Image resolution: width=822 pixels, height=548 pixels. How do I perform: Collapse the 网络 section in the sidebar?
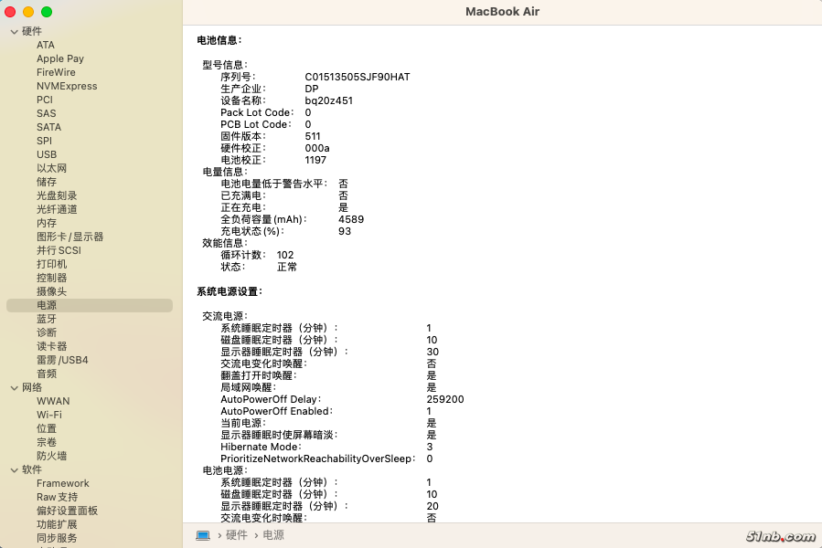tap(14, 387)
